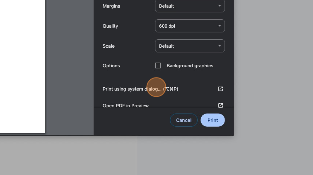Click Open PDF in Preview
Screen dimensions: 313x175
tap(126, 106)
